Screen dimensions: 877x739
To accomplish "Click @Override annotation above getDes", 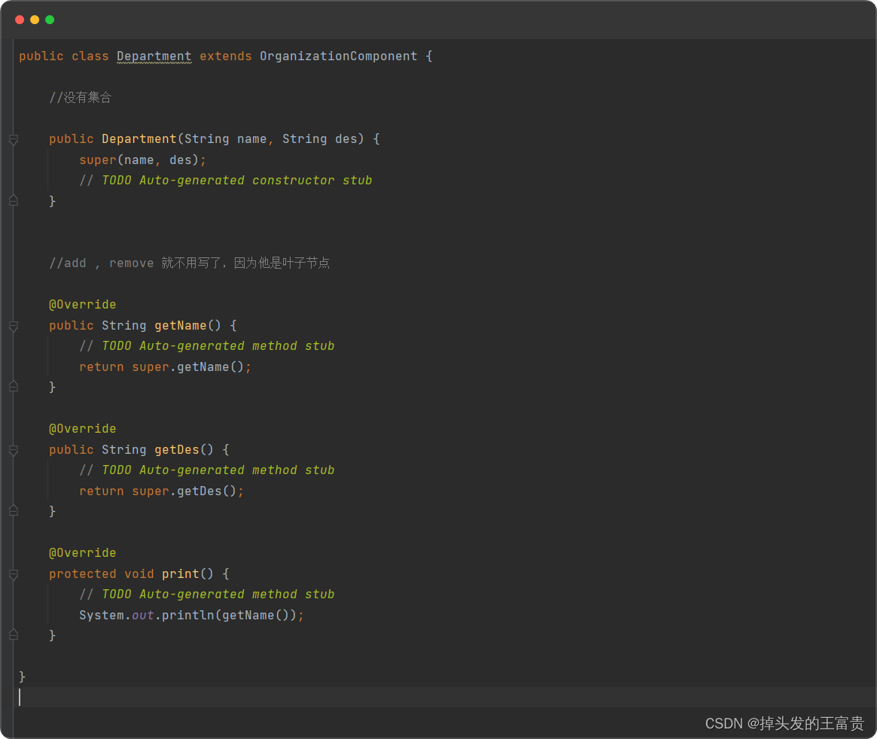I will (x=82, y=429).
